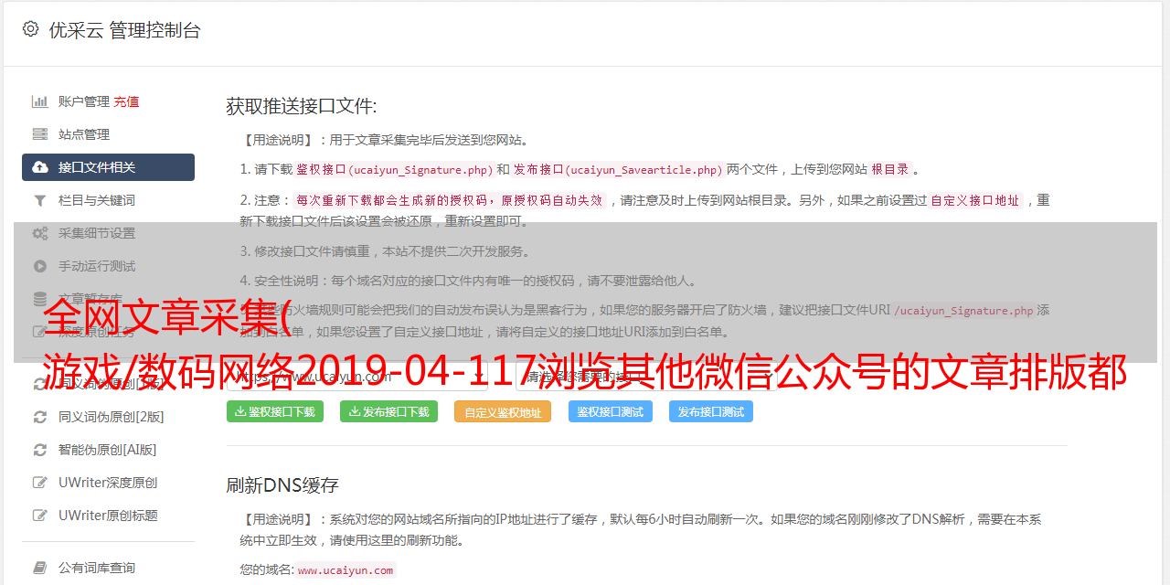The width and height of the screenshot is (1170, 585).
Task: Click the edit icon for UWriter原创标题
Action: tap(40, 516)
